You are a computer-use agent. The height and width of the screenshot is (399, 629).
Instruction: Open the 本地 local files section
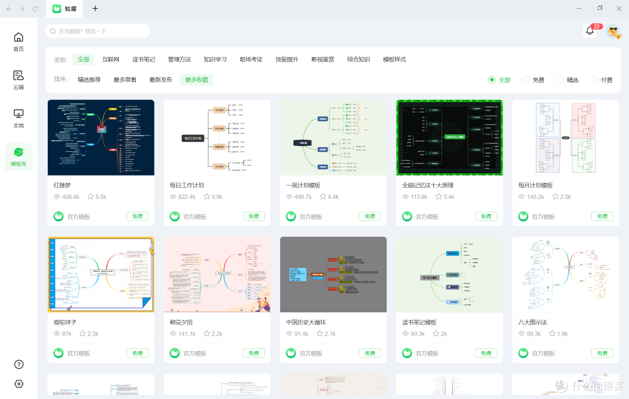(x=19, y=114)
